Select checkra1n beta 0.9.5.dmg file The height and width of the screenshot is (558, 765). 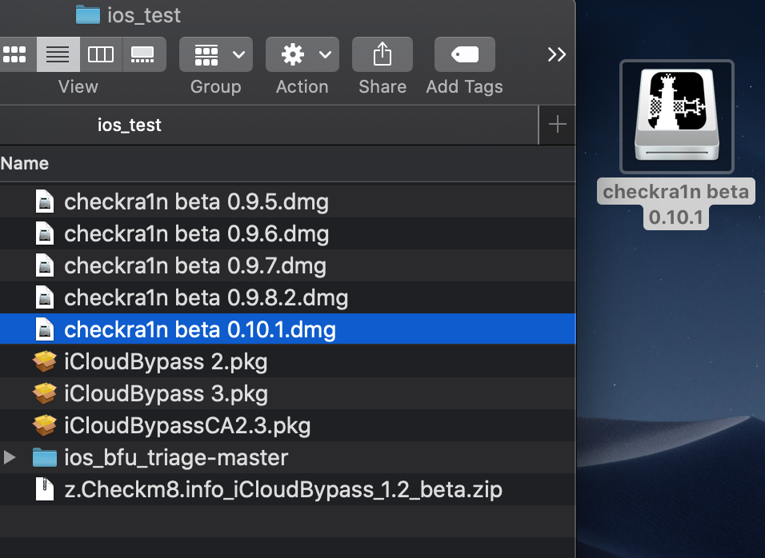[x=288, y=201]
